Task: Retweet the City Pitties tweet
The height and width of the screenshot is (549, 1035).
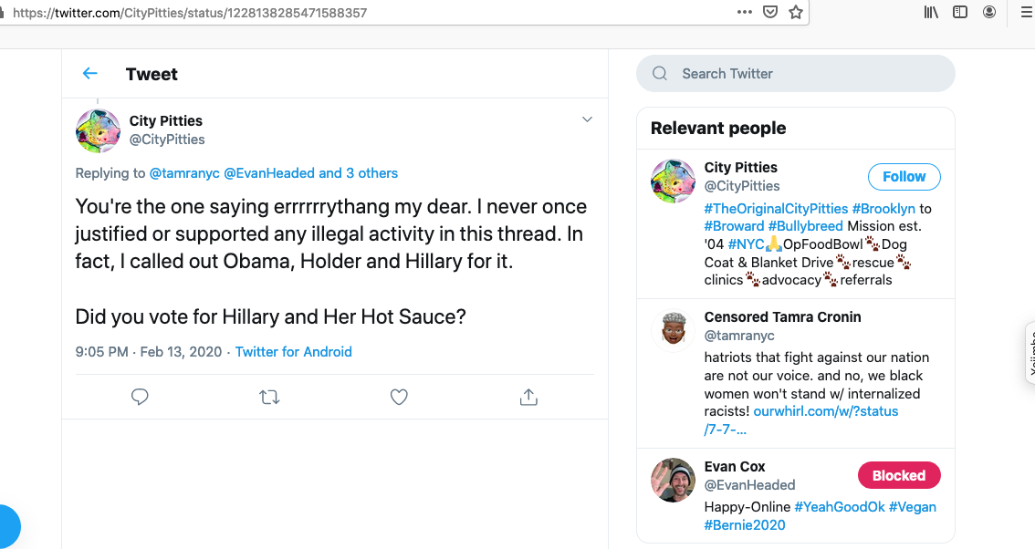Action: tap(269, 397)
